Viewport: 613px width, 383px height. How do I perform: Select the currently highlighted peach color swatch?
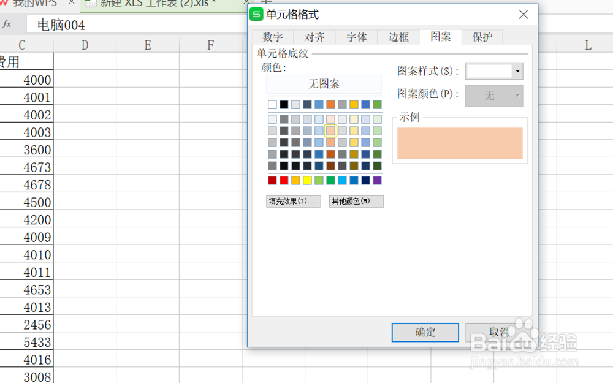[330, 131]
